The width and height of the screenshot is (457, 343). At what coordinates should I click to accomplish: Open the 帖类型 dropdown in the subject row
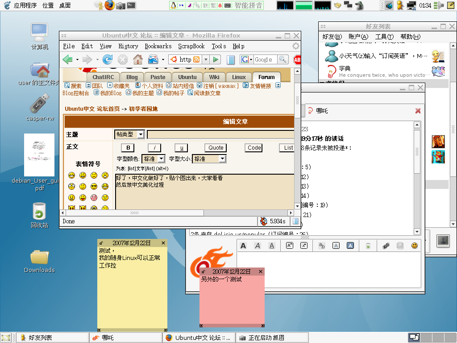[x=129, y=134]
